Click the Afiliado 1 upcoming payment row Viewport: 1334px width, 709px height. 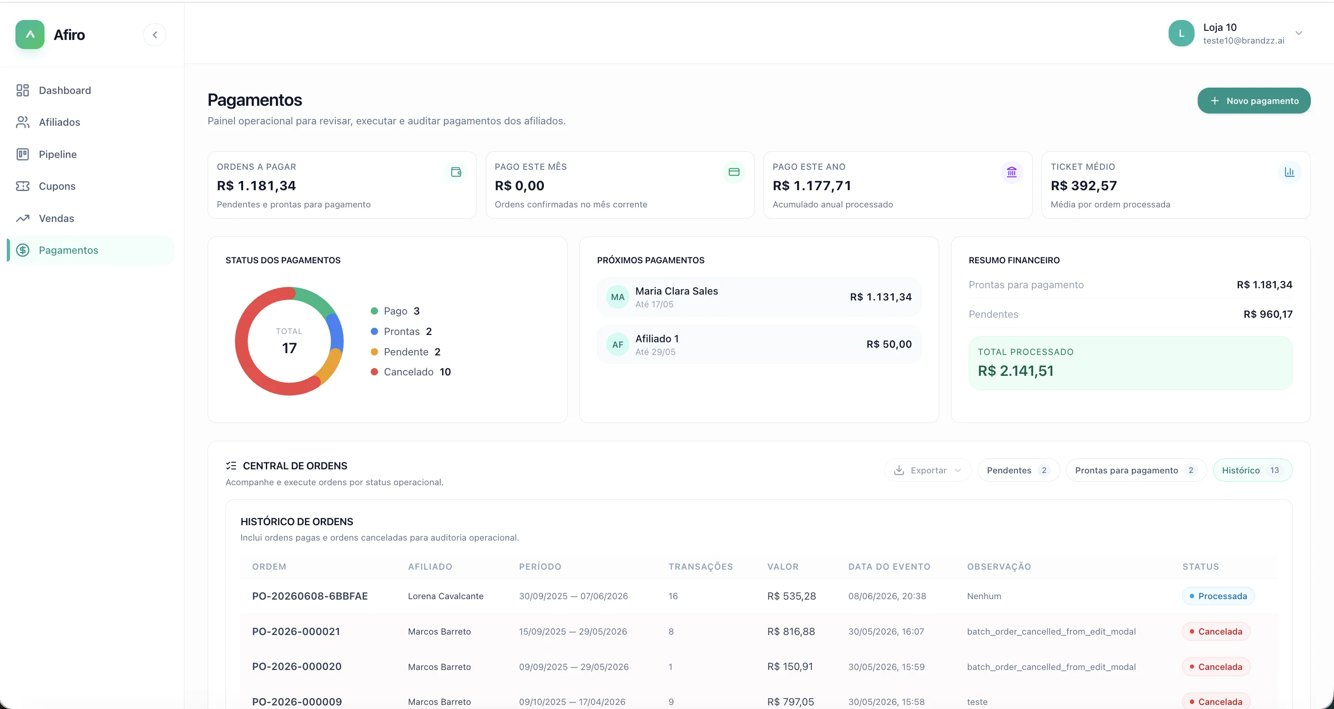pyautogui.click(x=759, y=344)
